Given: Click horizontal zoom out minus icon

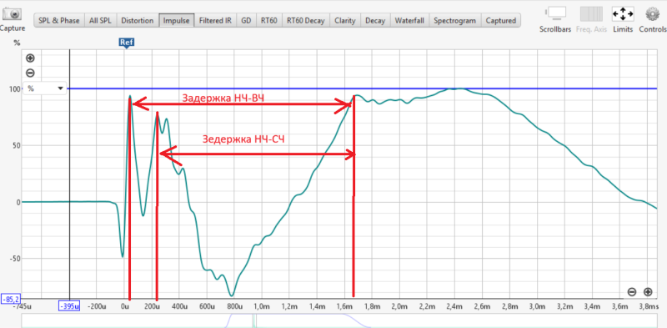Looking at the screenshot, I should coord(632,292).
